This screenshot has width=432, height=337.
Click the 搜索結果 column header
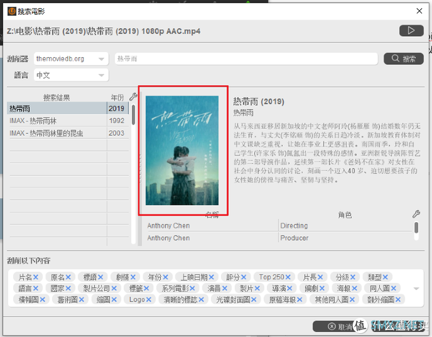pyautogui.click(x=57, y=98)
